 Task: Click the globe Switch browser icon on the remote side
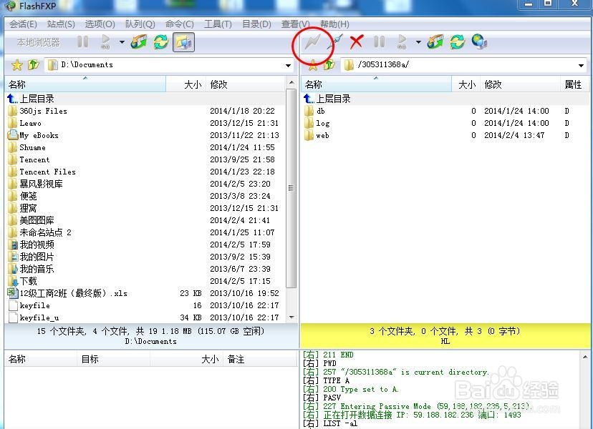tap(479, 42)
